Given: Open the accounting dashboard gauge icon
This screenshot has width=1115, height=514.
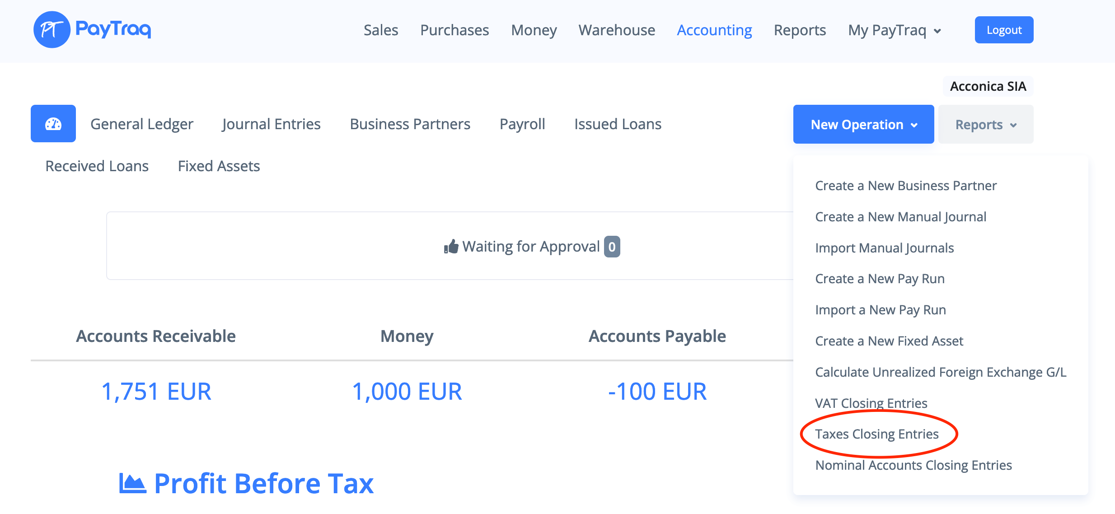Looking at the screenshot, I should click(53, 124).
